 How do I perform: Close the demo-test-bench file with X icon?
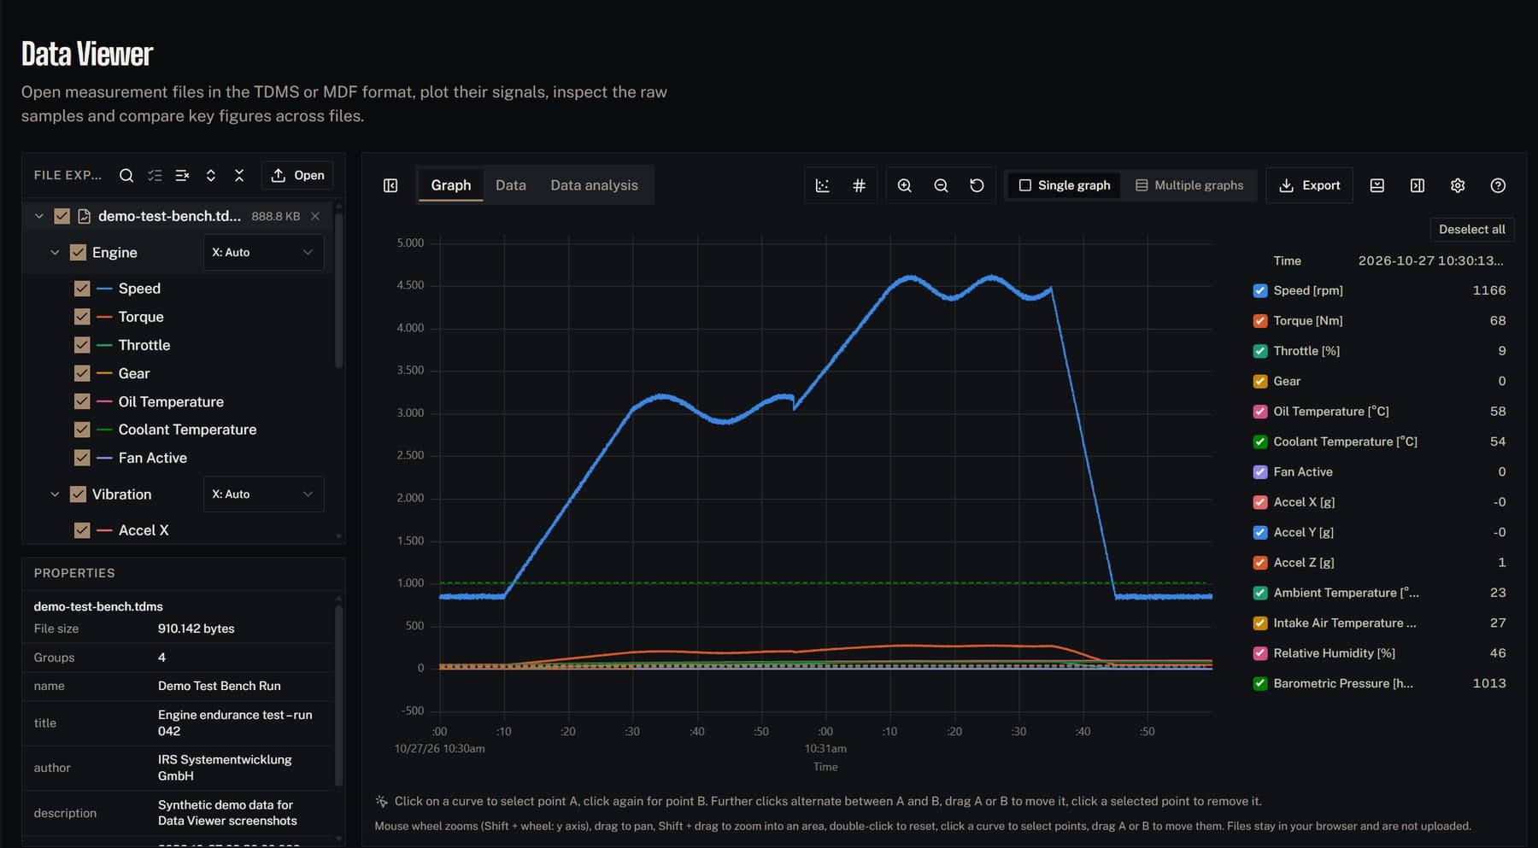(x=315, y=216)
